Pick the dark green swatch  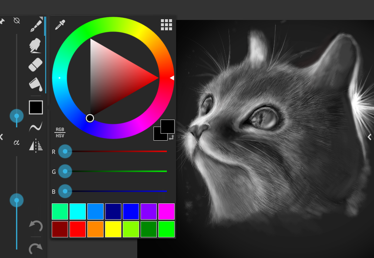click(149, 229)
